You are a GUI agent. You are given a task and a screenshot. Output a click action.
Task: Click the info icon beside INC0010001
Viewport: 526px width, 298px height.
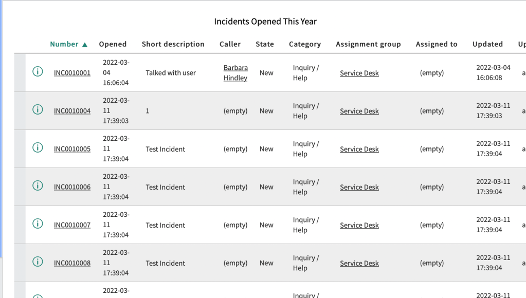tap(38, 71)
